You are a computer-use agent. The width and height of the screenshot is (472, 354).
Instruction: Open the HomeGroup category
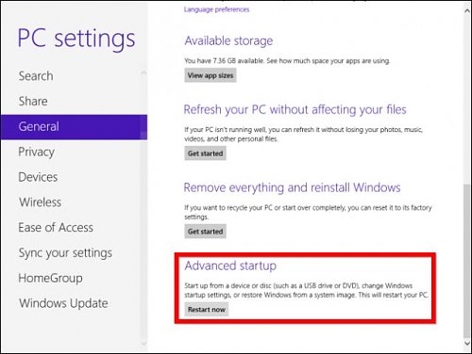click(50, 278)
